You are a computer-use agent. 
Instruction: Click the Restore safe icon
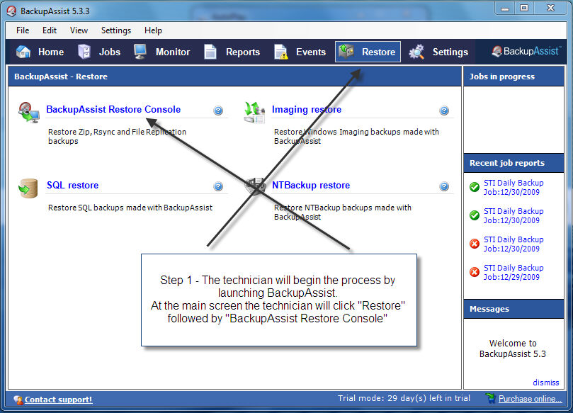tap(346, 51)
